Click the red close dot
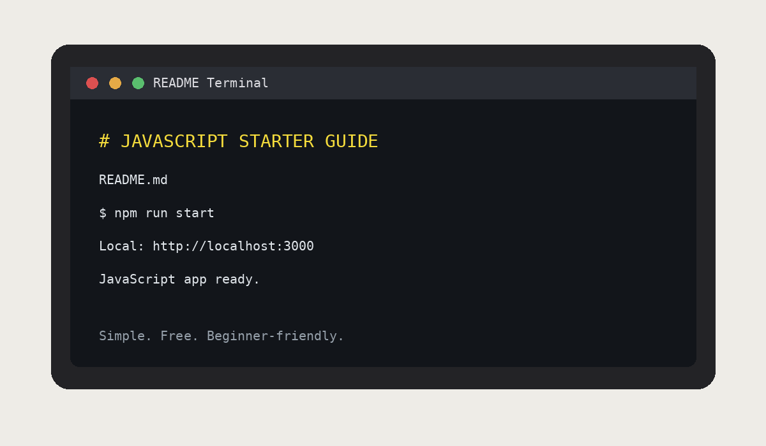The height and width of the screenshot is (446, 766). point(92,83)
